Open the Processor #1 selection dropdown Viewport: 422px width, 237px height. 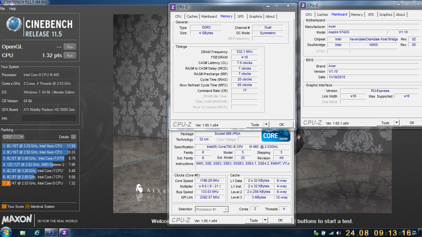(212, 209)
